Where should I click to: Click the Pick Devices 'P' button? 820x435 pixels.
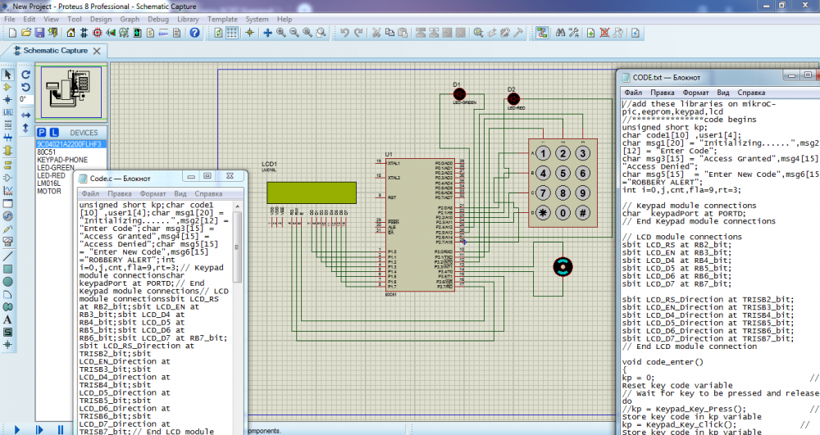[41, 132]
